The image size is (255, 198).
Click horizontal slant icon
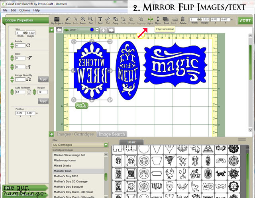pyautogui.click(x=29, y=58)
